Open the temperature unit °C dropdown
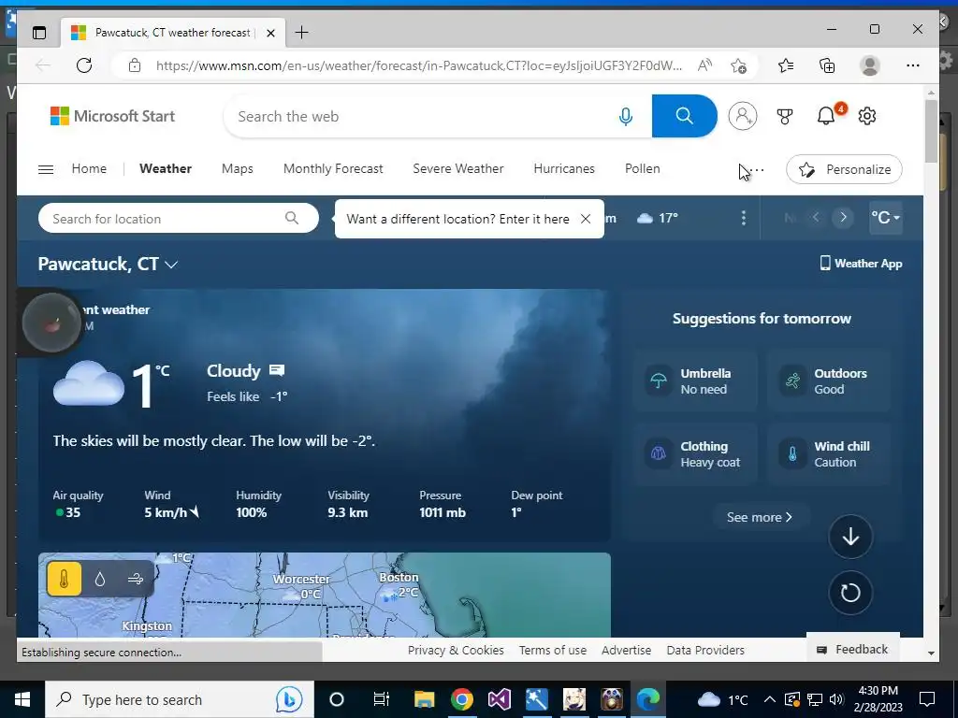The image size is (958, 718). point(885,218)
